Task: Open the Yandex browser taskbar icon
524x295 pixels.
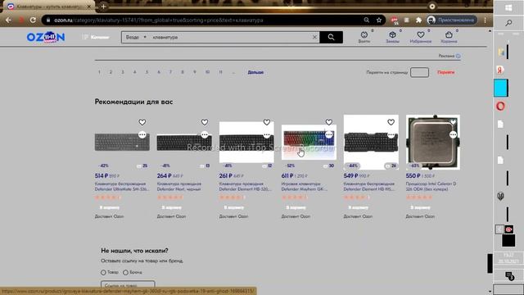Action: 500,70
